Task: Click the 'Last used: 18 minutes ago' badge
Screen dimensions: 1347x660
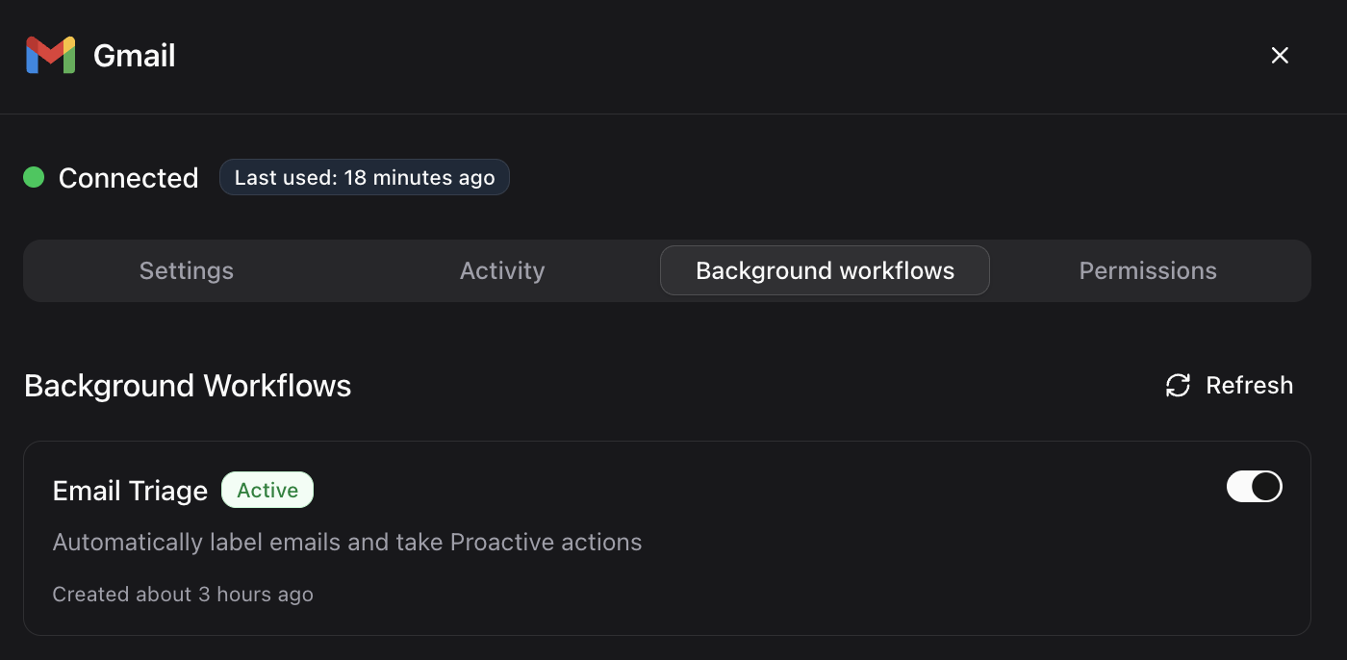Action: (364, 177)
